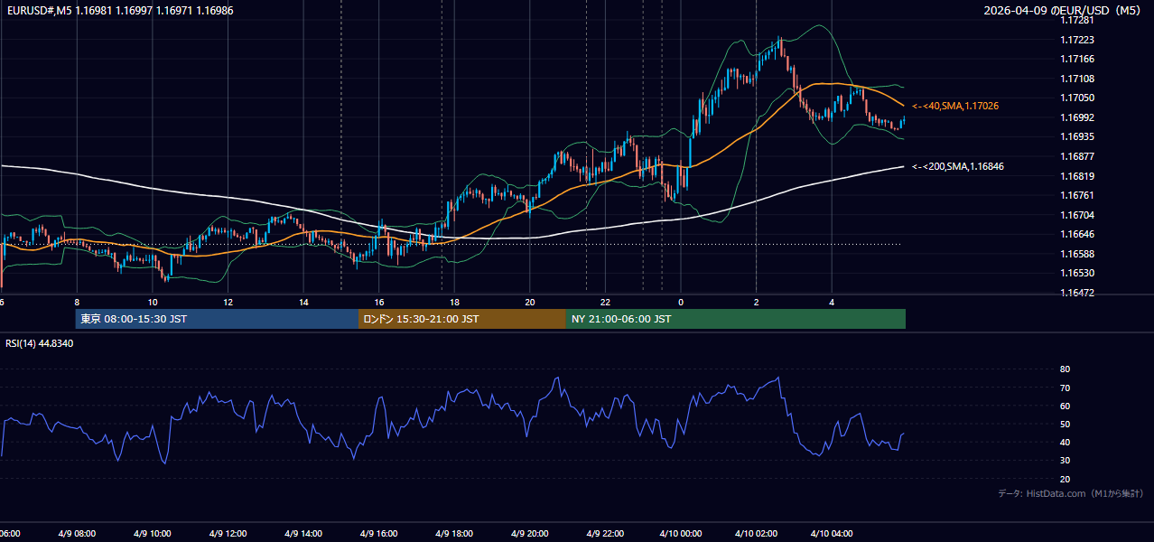
Task: Click price axis value 1.16992
Action: [1077, 117]
